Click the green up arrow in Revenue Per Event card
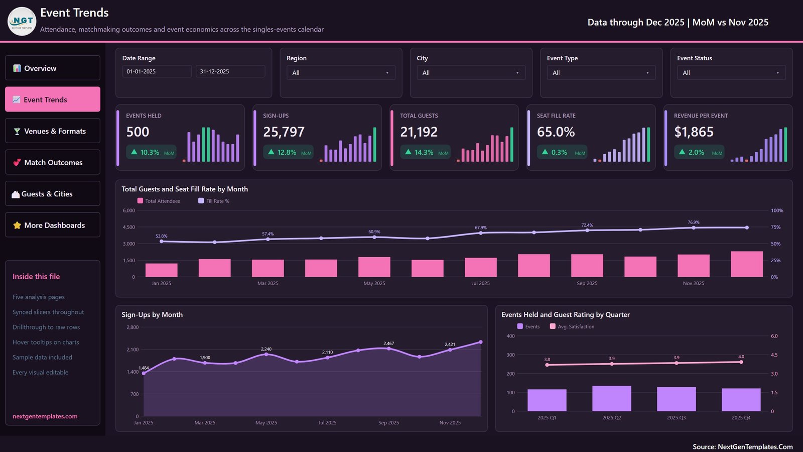 click(682, 152)
